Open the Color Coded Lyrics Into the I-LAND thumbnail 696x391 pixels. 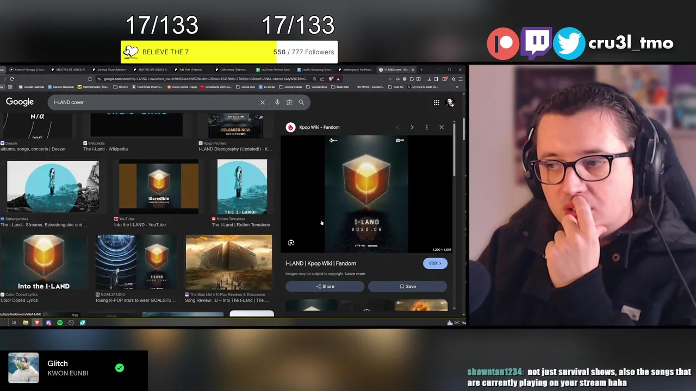pyautogui.click(x=43, y=263)
